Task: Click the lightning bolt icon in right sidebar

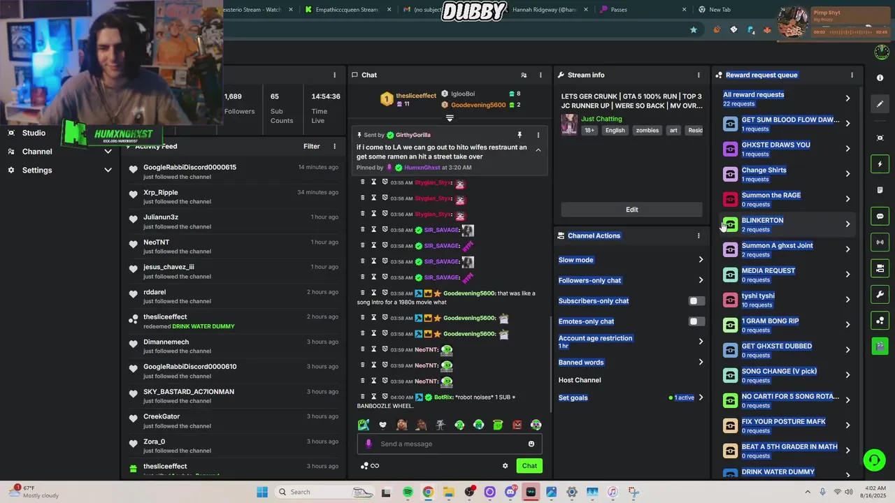Action: click(880, 164)
